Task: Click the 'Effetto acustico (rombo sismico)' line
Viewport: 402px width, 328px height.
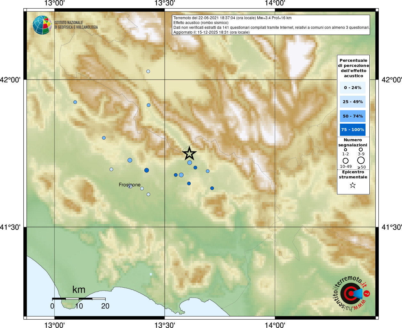Action: (201, 23)
